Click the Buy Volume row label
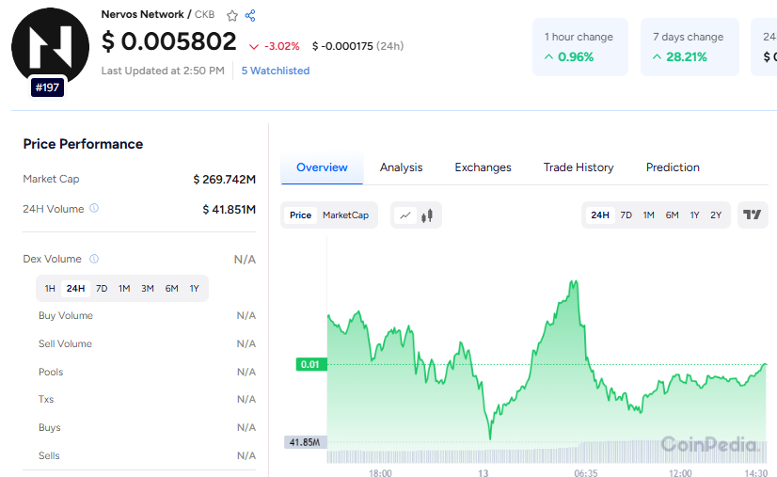Screen dimensions: 777x477 pyautogui.click(x=66, y=316)
